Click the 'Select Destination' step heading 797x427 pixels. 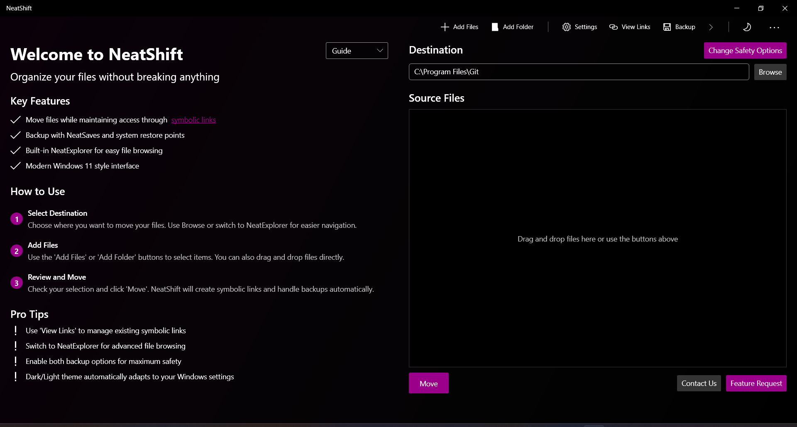(57, 213)
